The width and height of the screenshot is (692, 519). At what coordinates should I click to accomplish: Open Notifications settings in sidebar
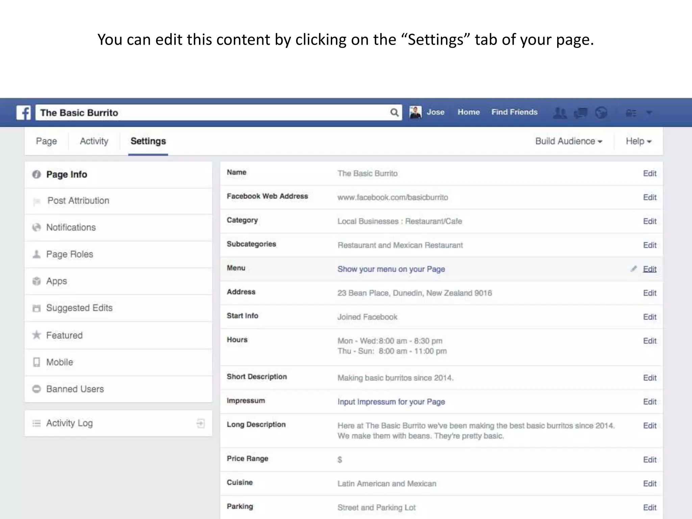(119, 228)
